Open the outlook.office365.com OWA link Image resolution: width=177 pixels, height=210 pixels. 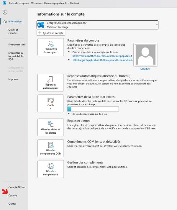[x=102, y=56]
